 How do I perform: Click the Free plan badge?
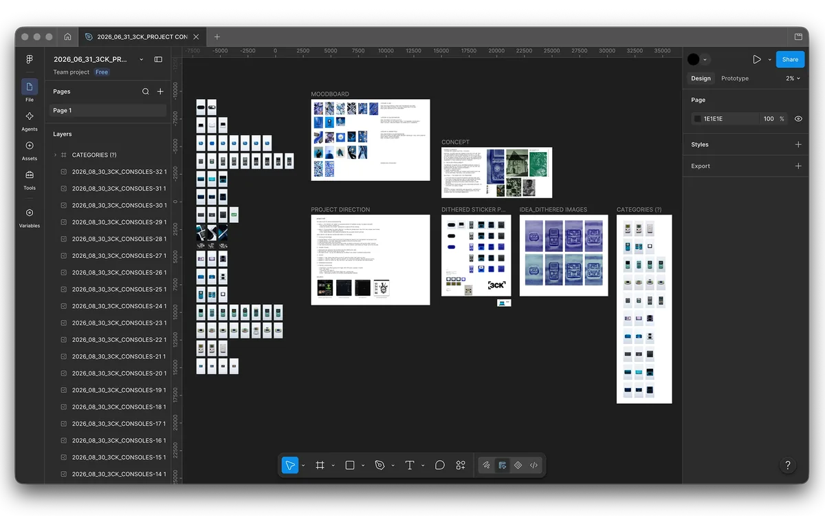102,72
